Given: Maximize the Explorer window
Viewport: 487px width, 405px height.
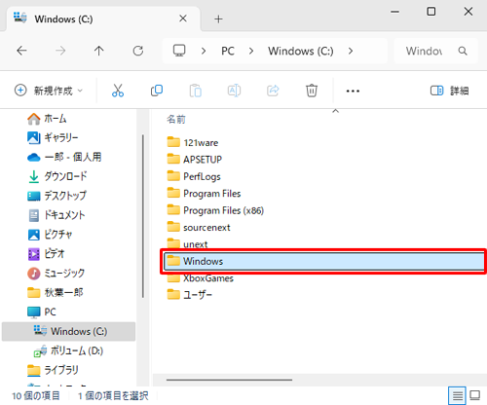Looking at the screenshot, I should [x=431, y=12].
